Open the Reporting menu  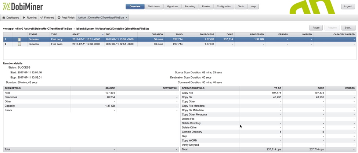(x=190, y=6)
